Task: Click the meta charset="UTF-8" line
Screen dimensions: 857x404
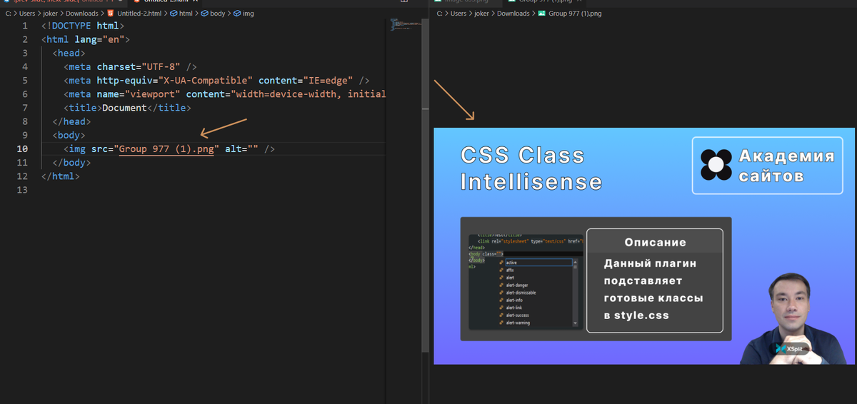Action: click(x=130, y=66)
